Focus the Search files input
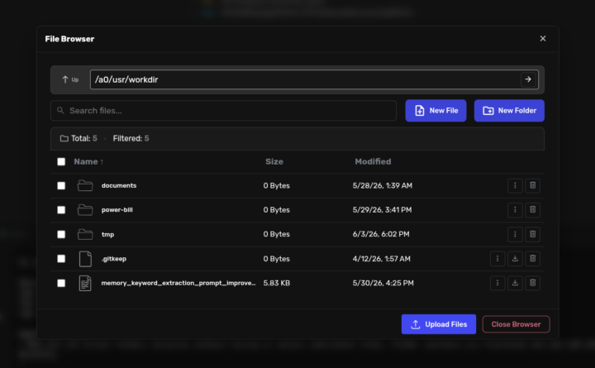The height and width of the screenshot is (368, 595). tap(223, 111)
